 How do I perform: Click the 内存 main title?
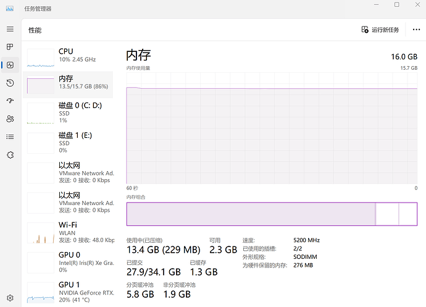click(138, 55)
